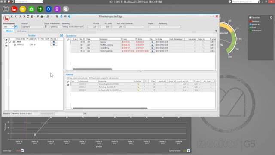Viewport: 275px width, 155px height.
Task: Open Artikelregister link in Favoriter panel
Action: coord(255,31)
